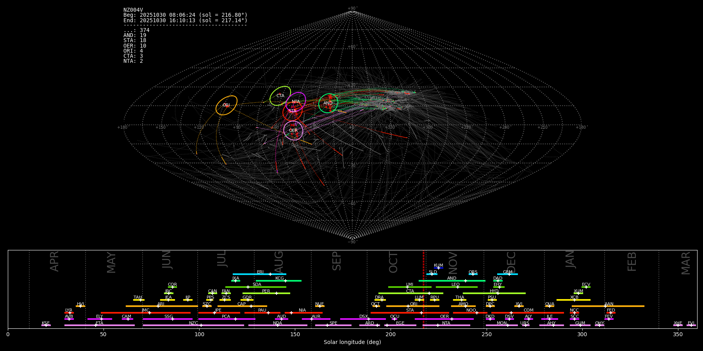The height and width of the screenshot is (351, 703).
Task: Click the KUM shower label in timeline
Action: pos(439,266)
